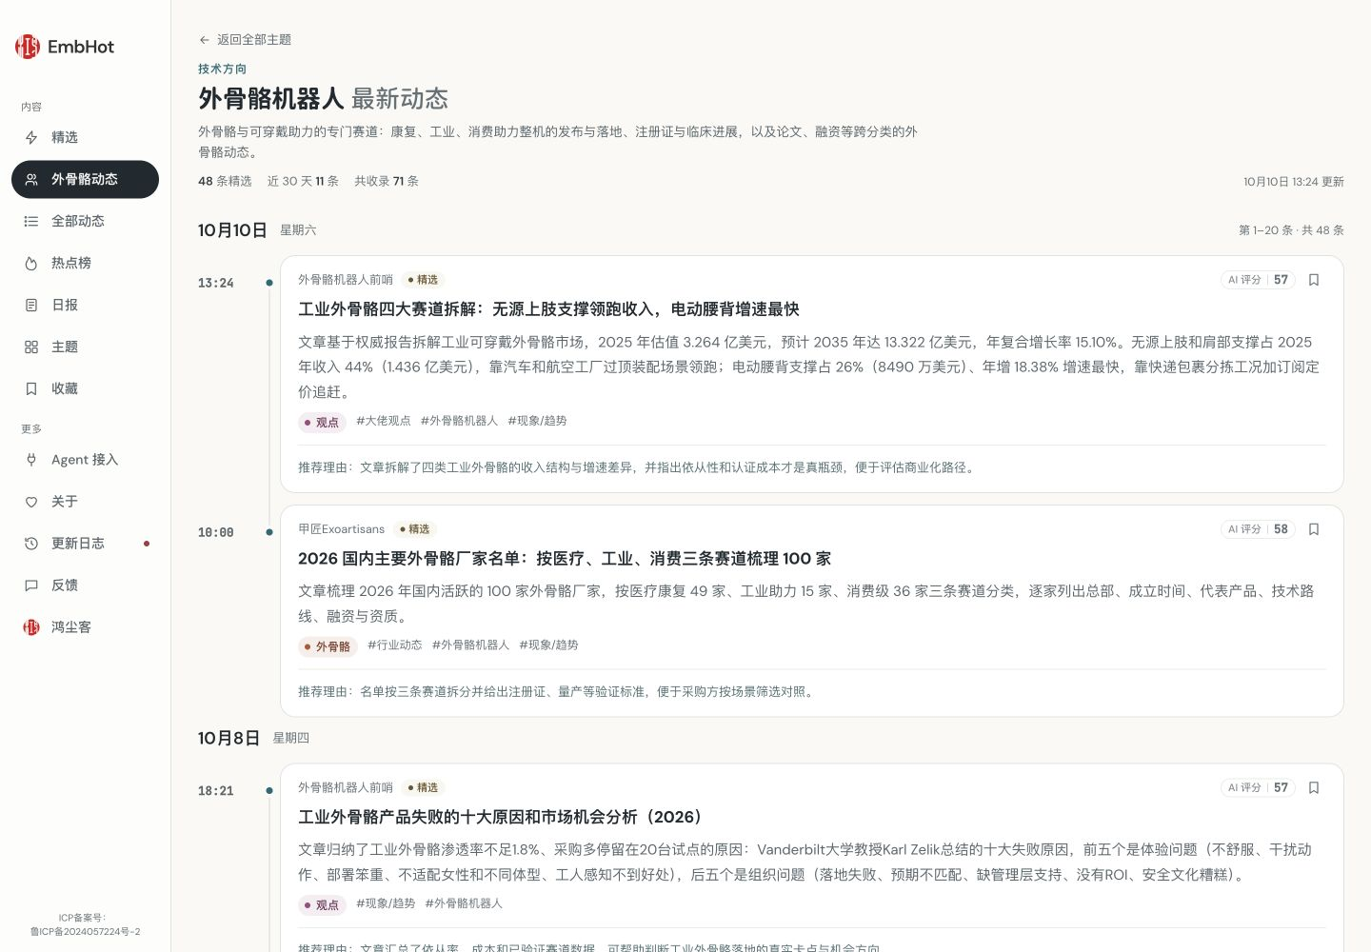Image resolution: width=1371 pixels, height=952 pixels.
Task: Click the 返回全部主题 back link
Action: click(245, 39)
